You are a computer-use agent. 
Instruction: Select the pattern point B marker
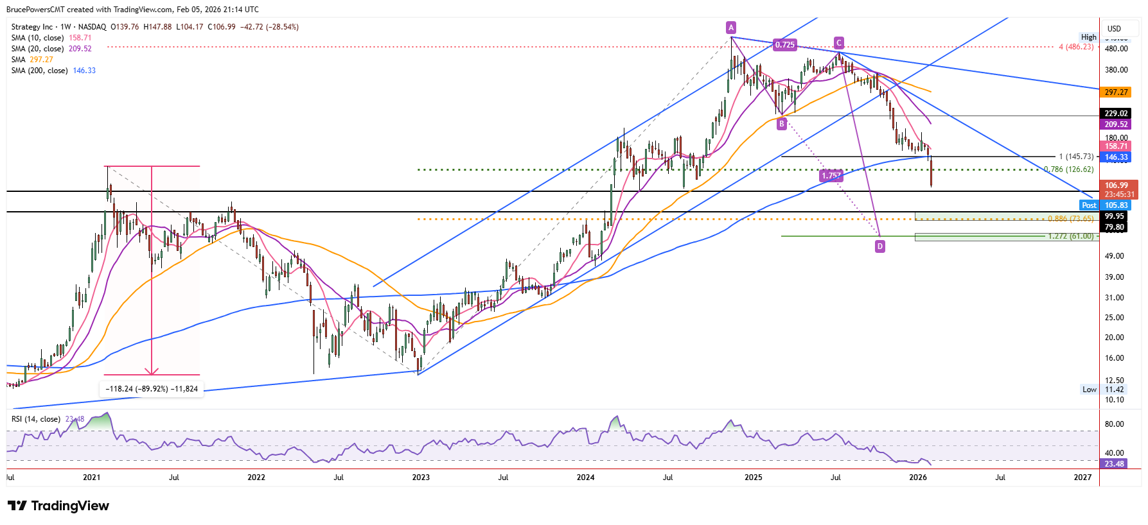[781, 124]
